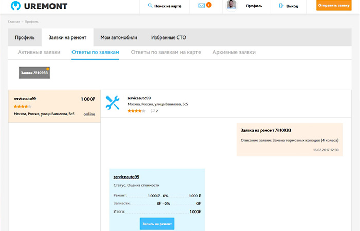Open the Мои автомобили tab
360x231 pixels.
[x=119, y=38]
